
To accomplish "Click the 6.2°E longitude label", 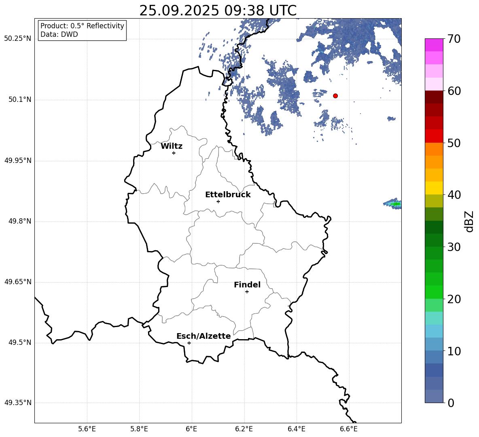I will pyautogui.click(x=244, y=429).
